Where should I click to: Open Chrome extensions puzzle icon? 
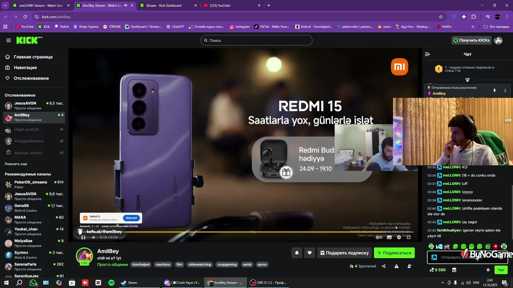(x=474, y=17)
